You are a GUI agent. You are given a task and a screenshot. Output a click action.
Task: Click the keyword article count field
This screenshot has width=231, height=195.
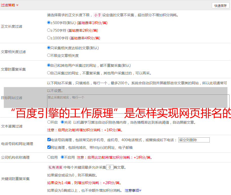point(110,167)
